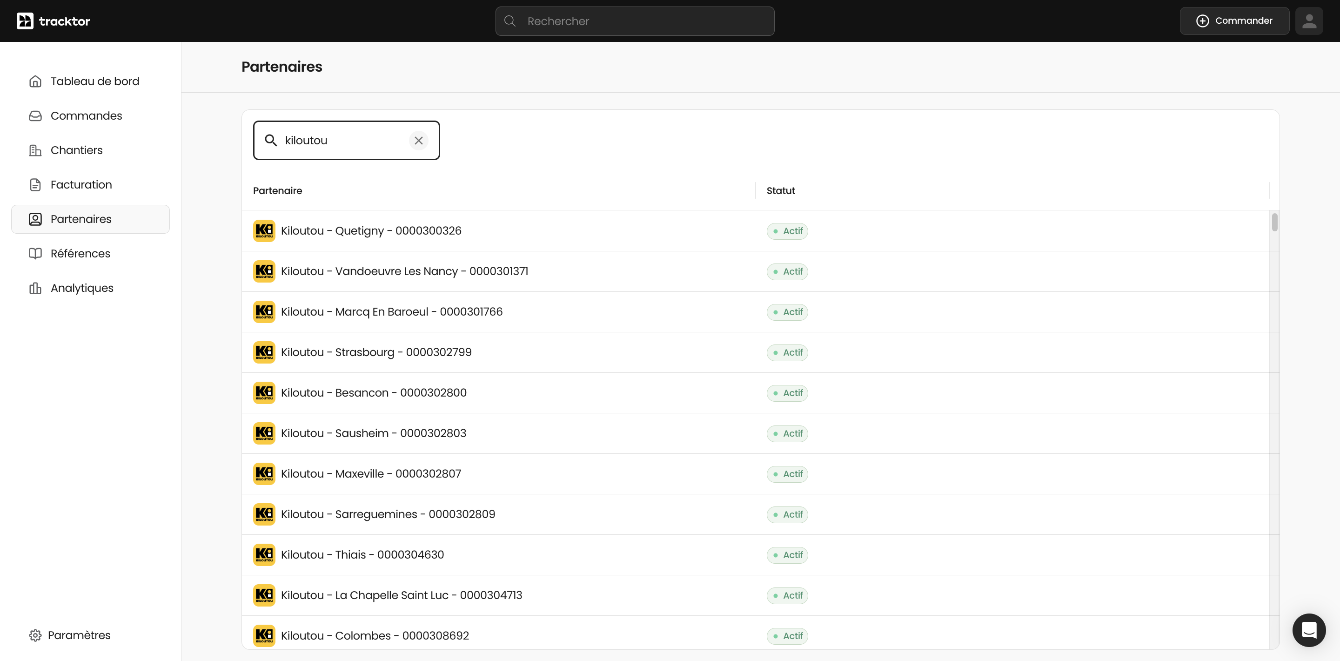
Task: Open the Références section
Action: point(91,254)
